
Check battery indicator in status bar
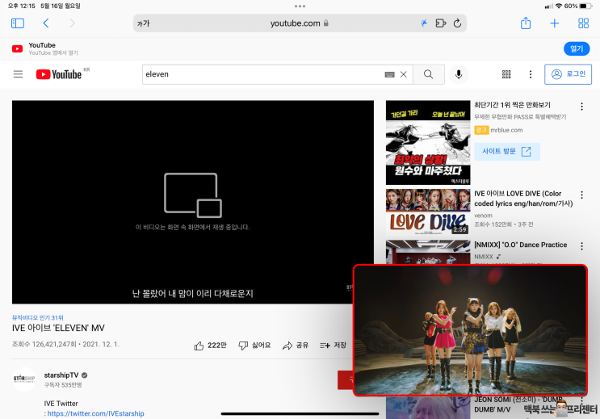585,6
